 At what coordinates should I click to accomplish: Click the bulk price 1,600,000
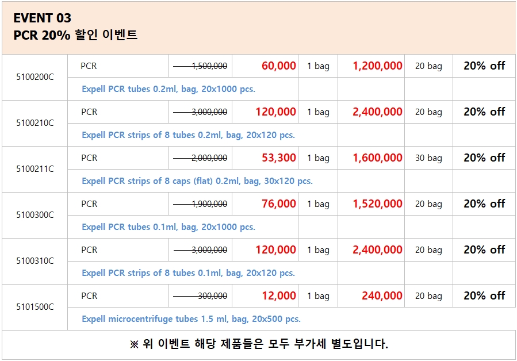coord(377,158)
